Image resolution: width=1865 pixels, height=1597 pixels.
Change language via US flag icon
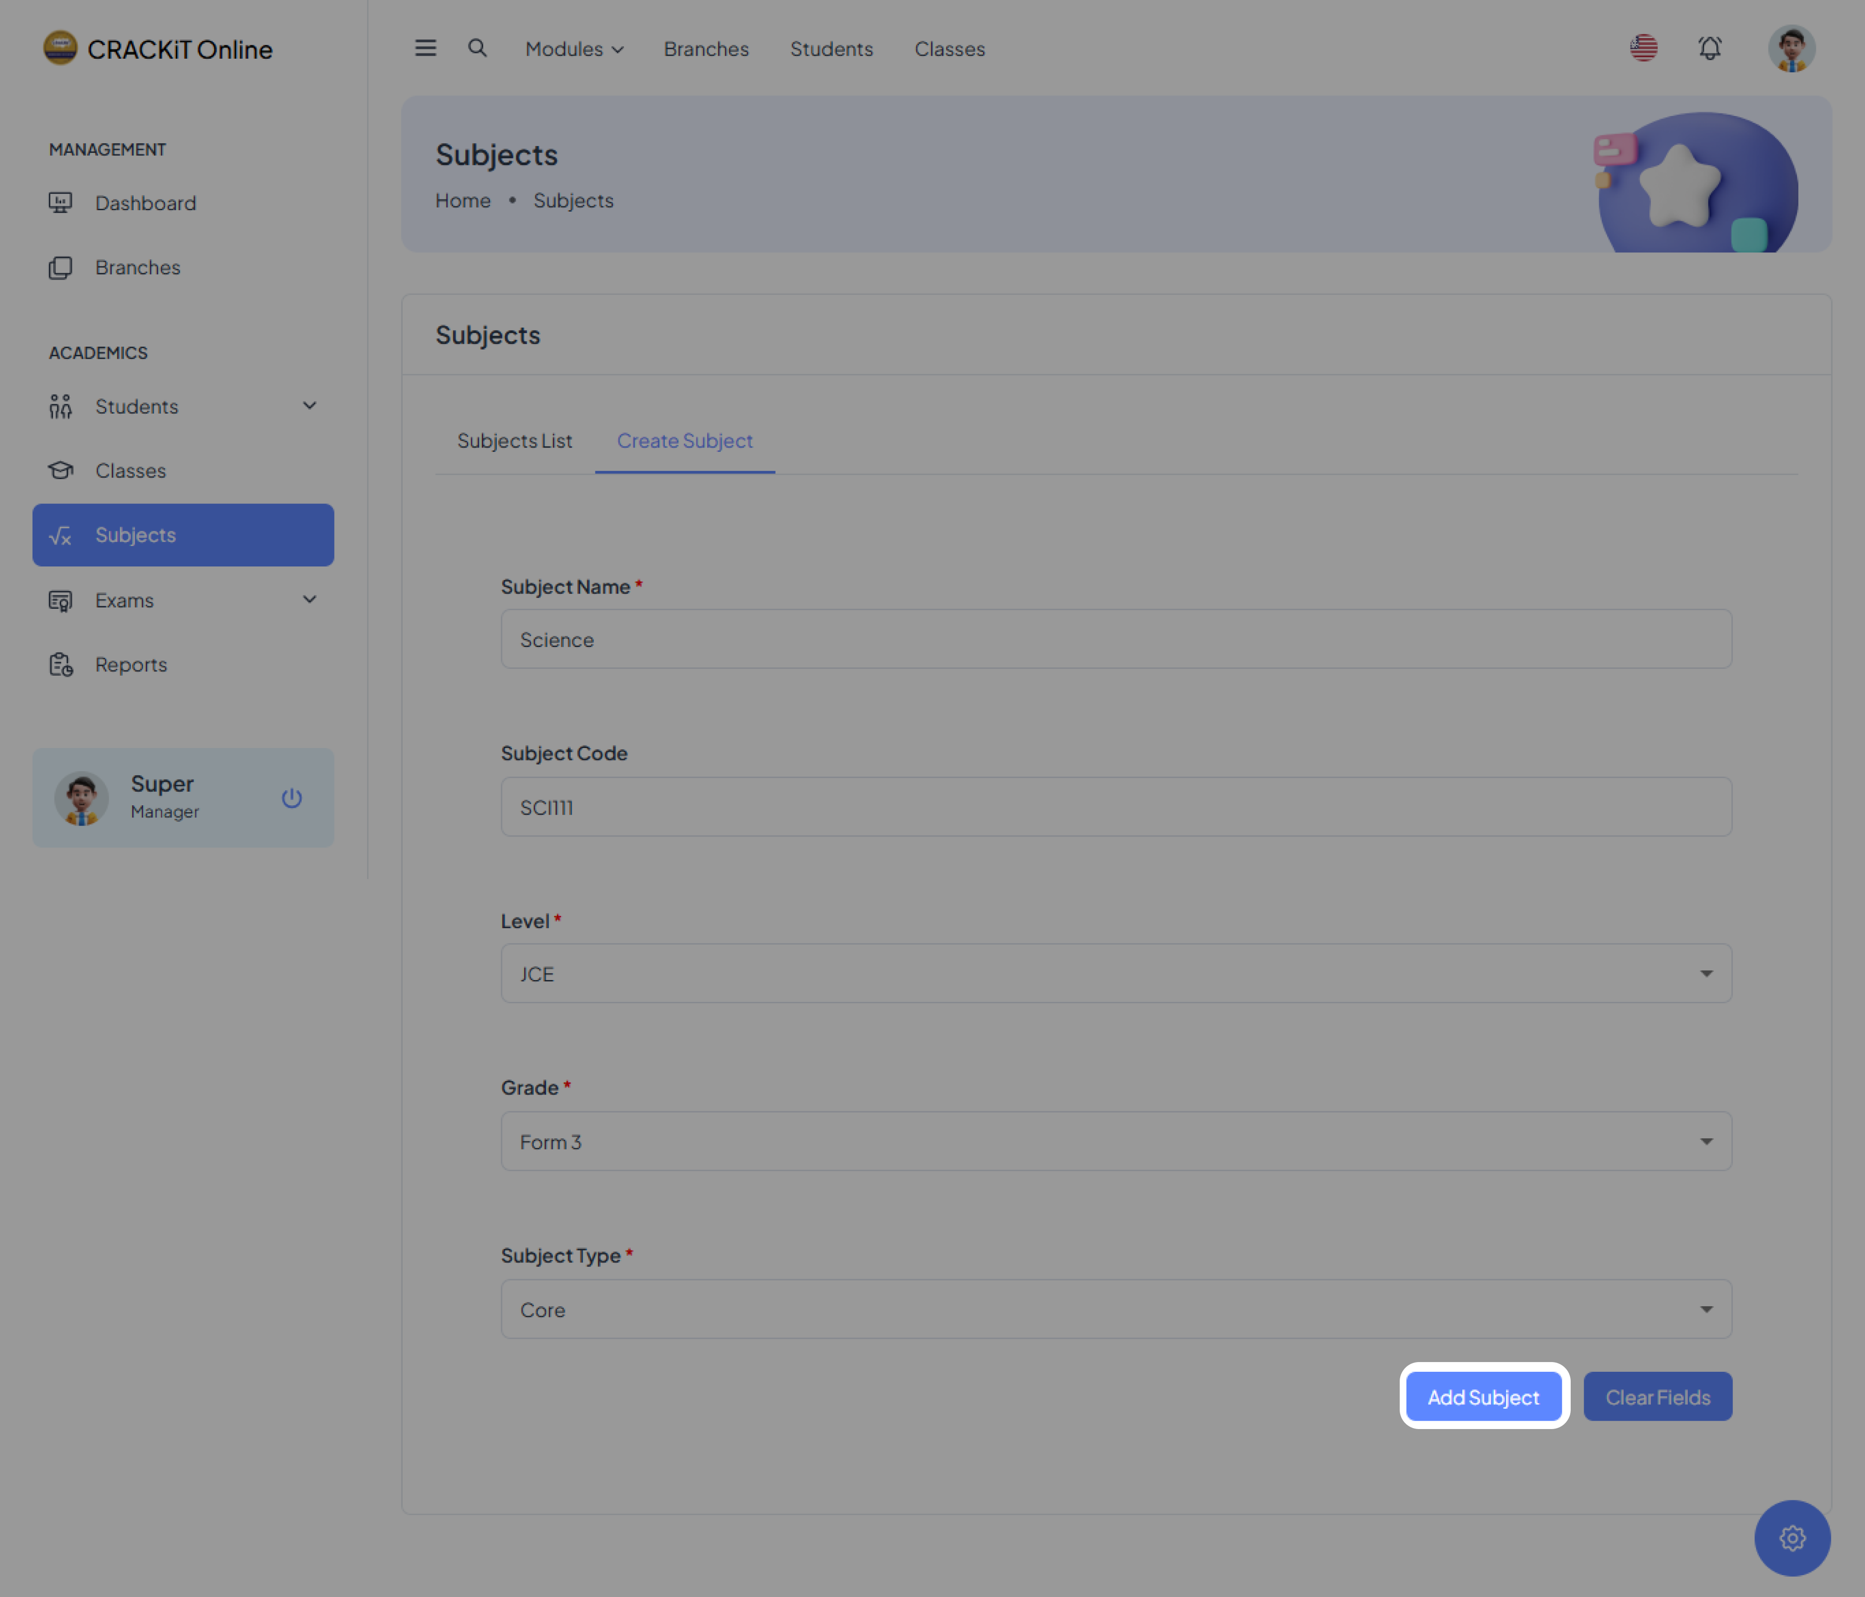[1644, 48]
